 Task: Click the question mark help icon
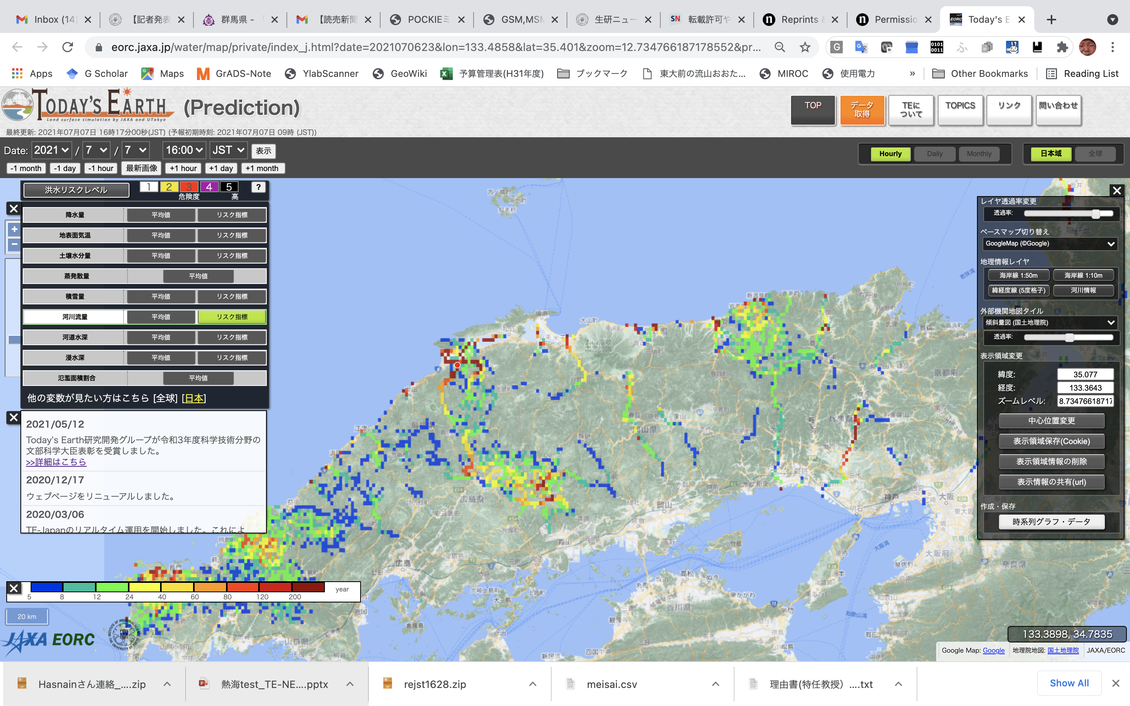[x=258, y=187]
